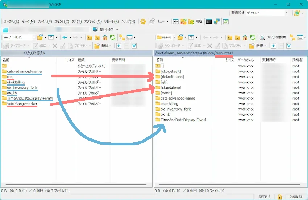Click the compare directories icon
The width and height of the screenshot is (308, 200).
coord(176,21)
